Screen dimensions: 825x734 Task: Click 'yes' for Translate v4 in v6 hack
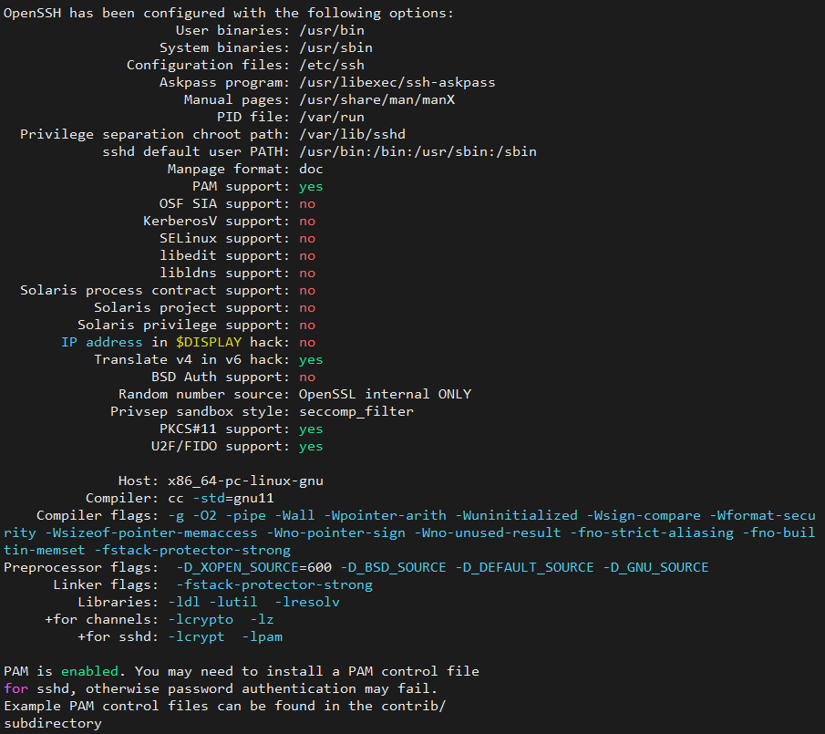[311, 360]
